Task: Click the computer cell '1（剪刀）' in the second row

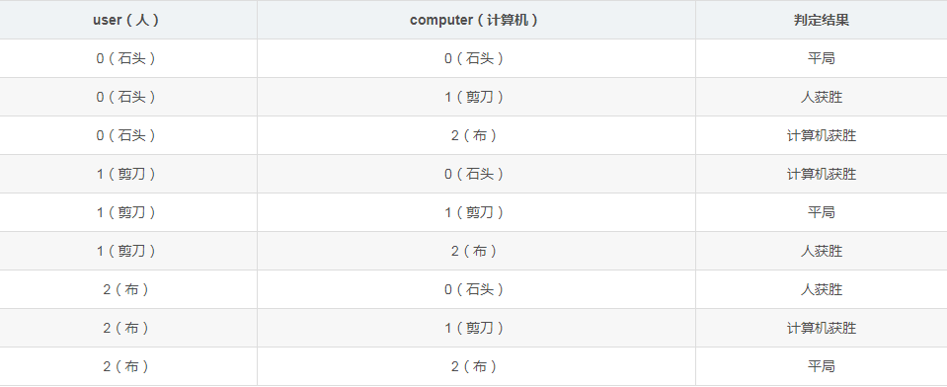Action: [476, 97]
